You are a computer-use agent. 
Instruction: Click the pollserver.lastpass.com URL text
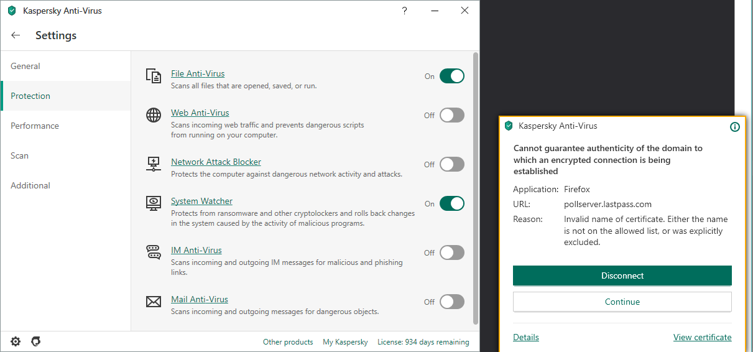click(607, 204)
